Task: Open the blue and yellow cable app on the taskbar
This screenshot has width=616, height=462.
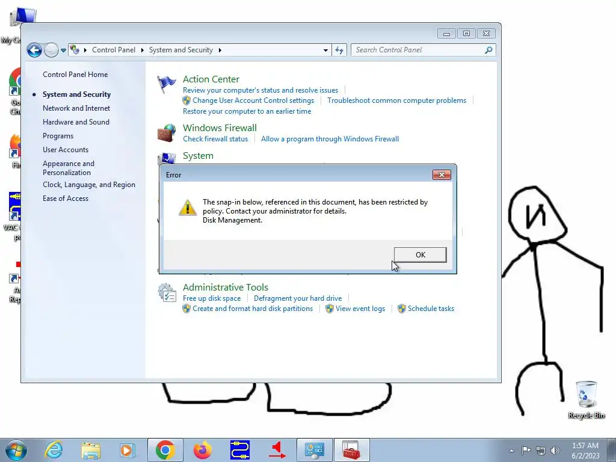Action: 240,450
